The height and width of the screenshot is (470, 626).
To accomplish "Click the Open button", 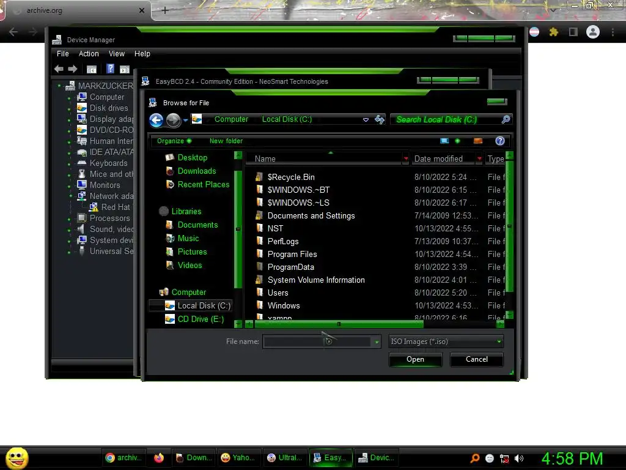I will click(x=415, y=359).
